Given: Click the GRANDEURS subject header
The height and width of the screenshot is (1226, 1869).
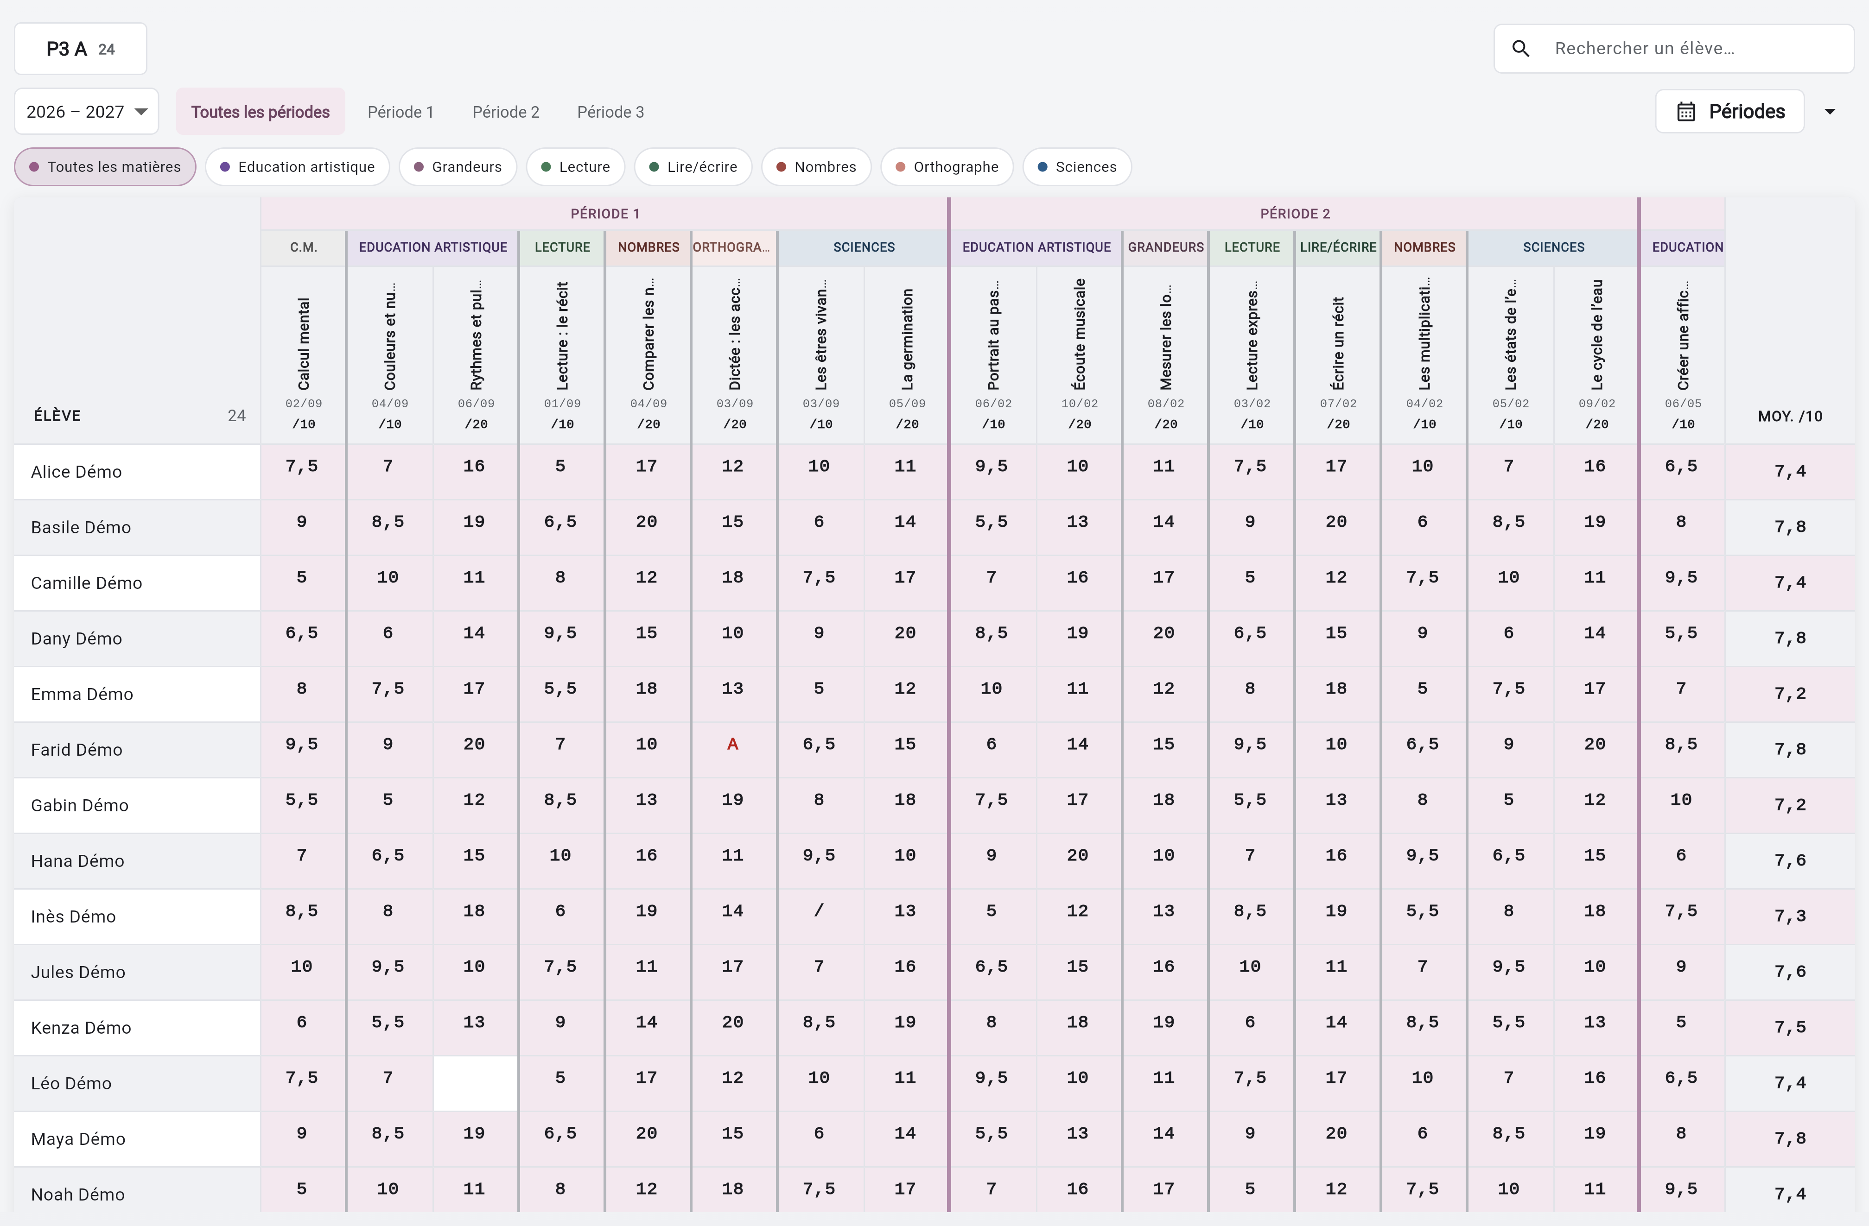Looking at the screenshot, I should coord(1165,247).
